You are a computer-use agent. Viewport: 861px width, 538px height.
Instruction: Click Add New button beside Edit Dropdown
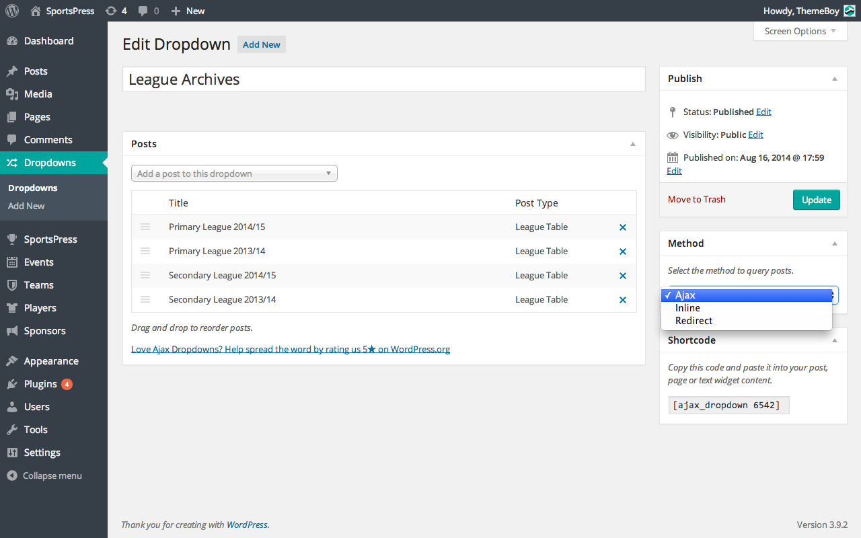262,44
